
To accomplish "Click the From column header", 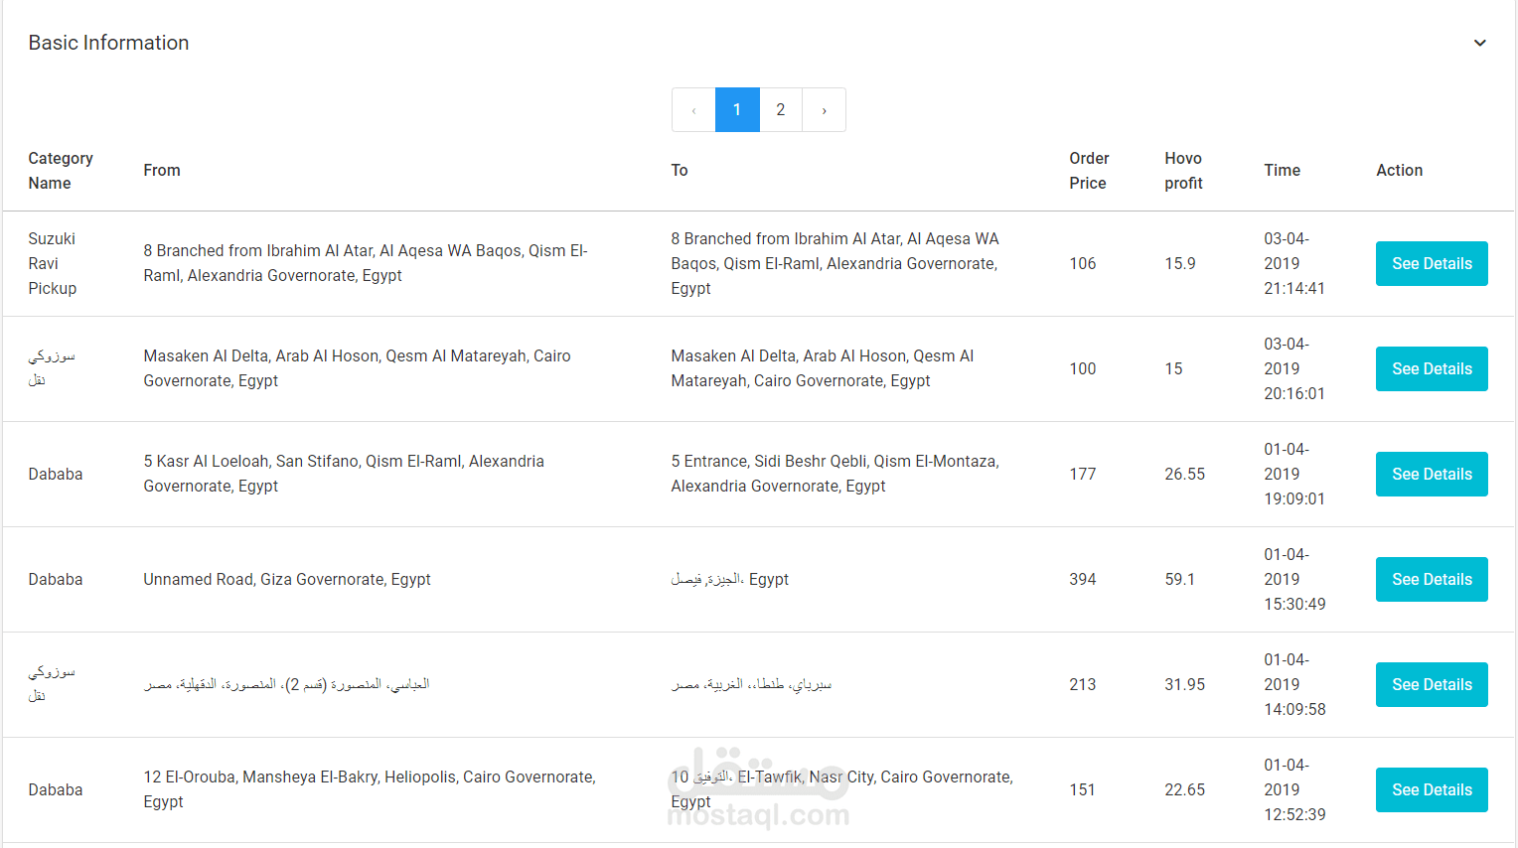I will [162, 171].
